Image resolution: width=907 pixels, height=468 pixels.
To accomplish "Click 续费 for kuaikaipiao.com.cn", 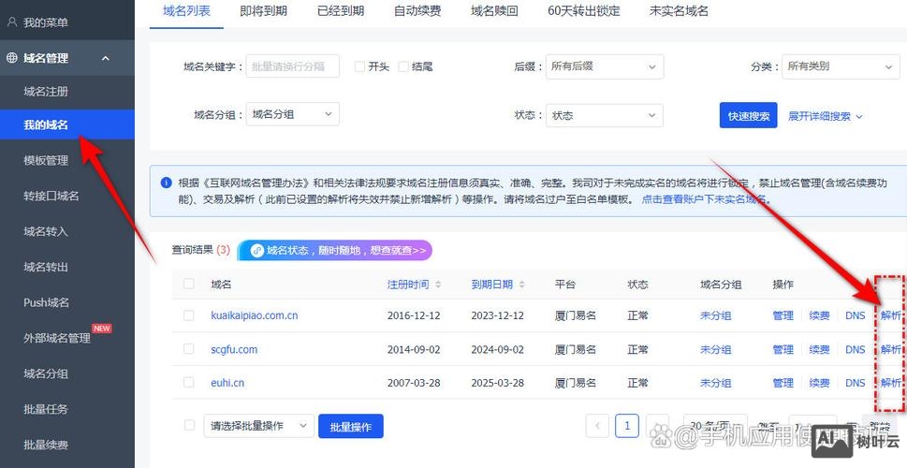I will (819, 315).
